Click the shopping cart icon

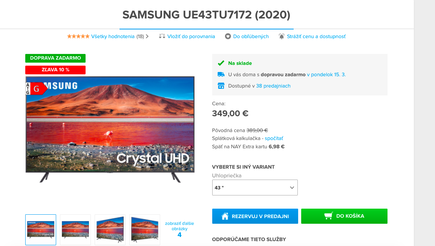[328, 216]
